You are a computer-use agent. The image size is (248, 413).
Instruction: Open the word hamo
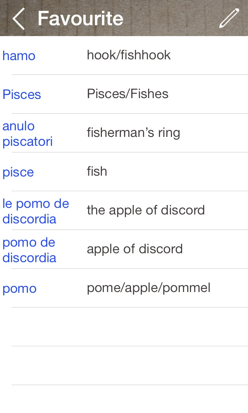[19, 56]
